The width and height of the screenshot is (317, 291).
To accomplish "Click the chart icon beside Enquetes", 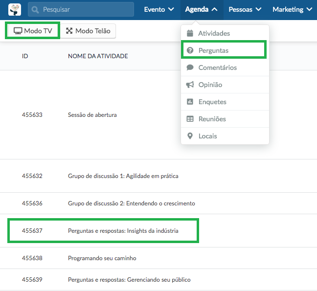I will coord(190,102).
